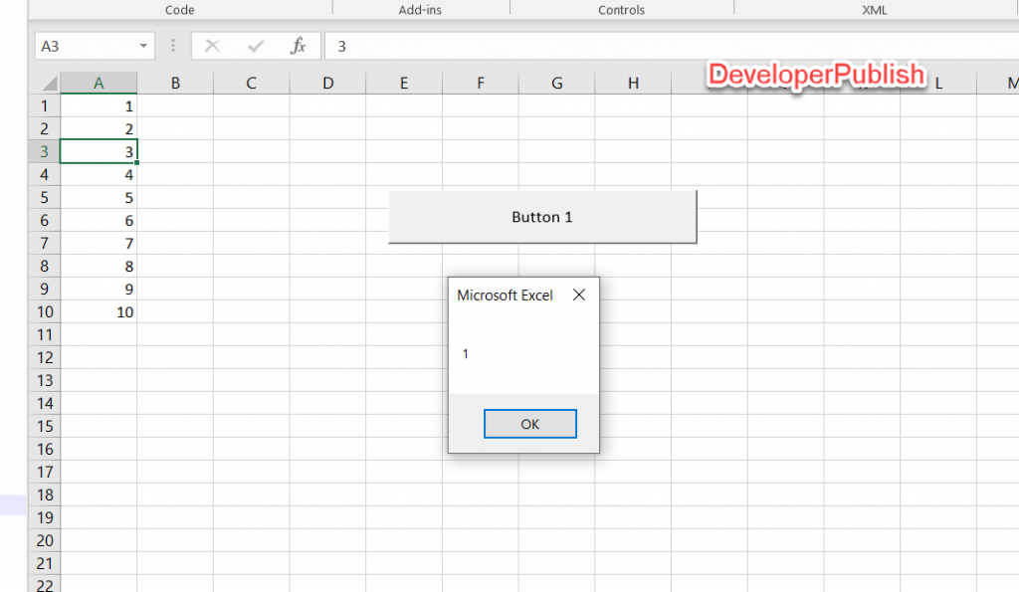The height and width of the screenshot is (592, 1019).
Task: Select row 12 header
Action: click(45, 357)
